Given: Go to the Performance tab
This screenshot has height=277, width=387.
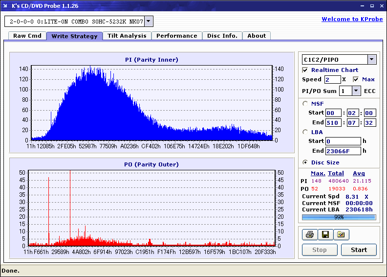Looking at the screenshot, I should 176,36.
